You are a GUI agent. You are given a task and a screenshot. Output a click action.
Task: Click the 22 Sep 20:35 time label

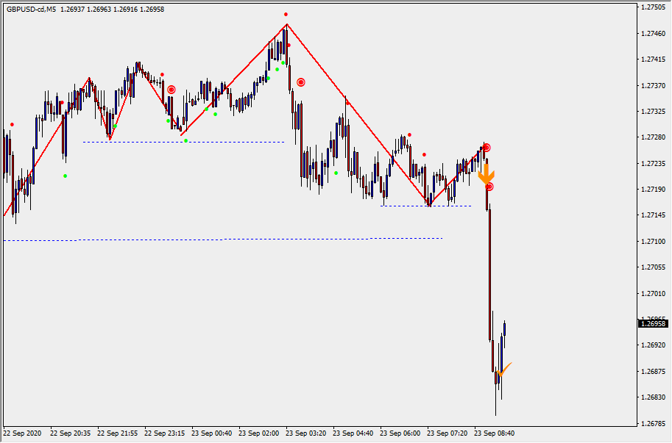click(70, 433)
